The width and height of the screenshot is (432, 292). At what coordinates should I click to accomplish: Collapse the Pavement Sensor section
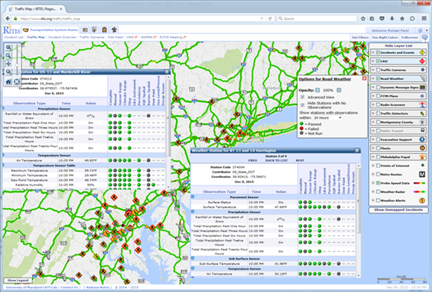[x=192, y=197]
